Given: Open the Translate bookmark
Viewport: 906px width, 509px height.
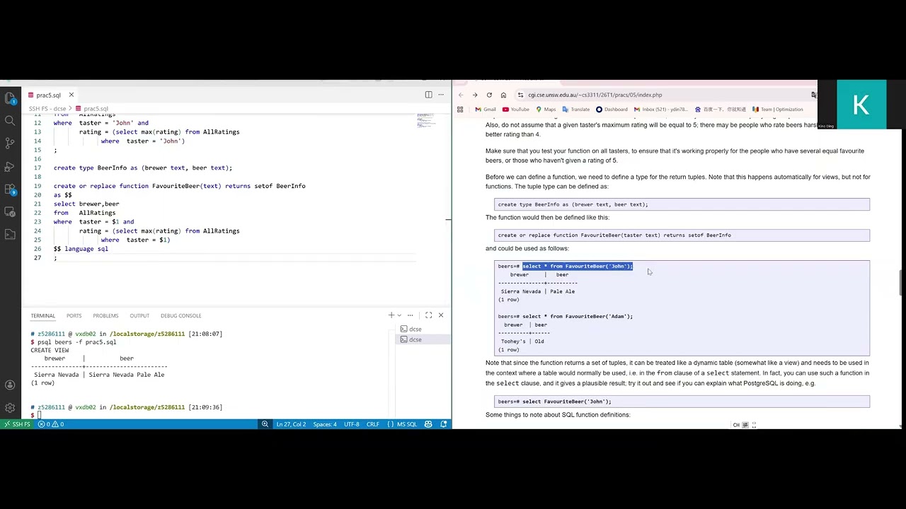Looking at the screenshot, I should click(x=576, y=110).
